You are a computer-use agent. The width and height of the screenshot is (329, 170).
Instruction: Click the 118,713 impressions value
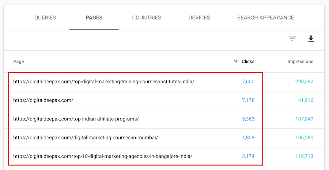point(304,156)
